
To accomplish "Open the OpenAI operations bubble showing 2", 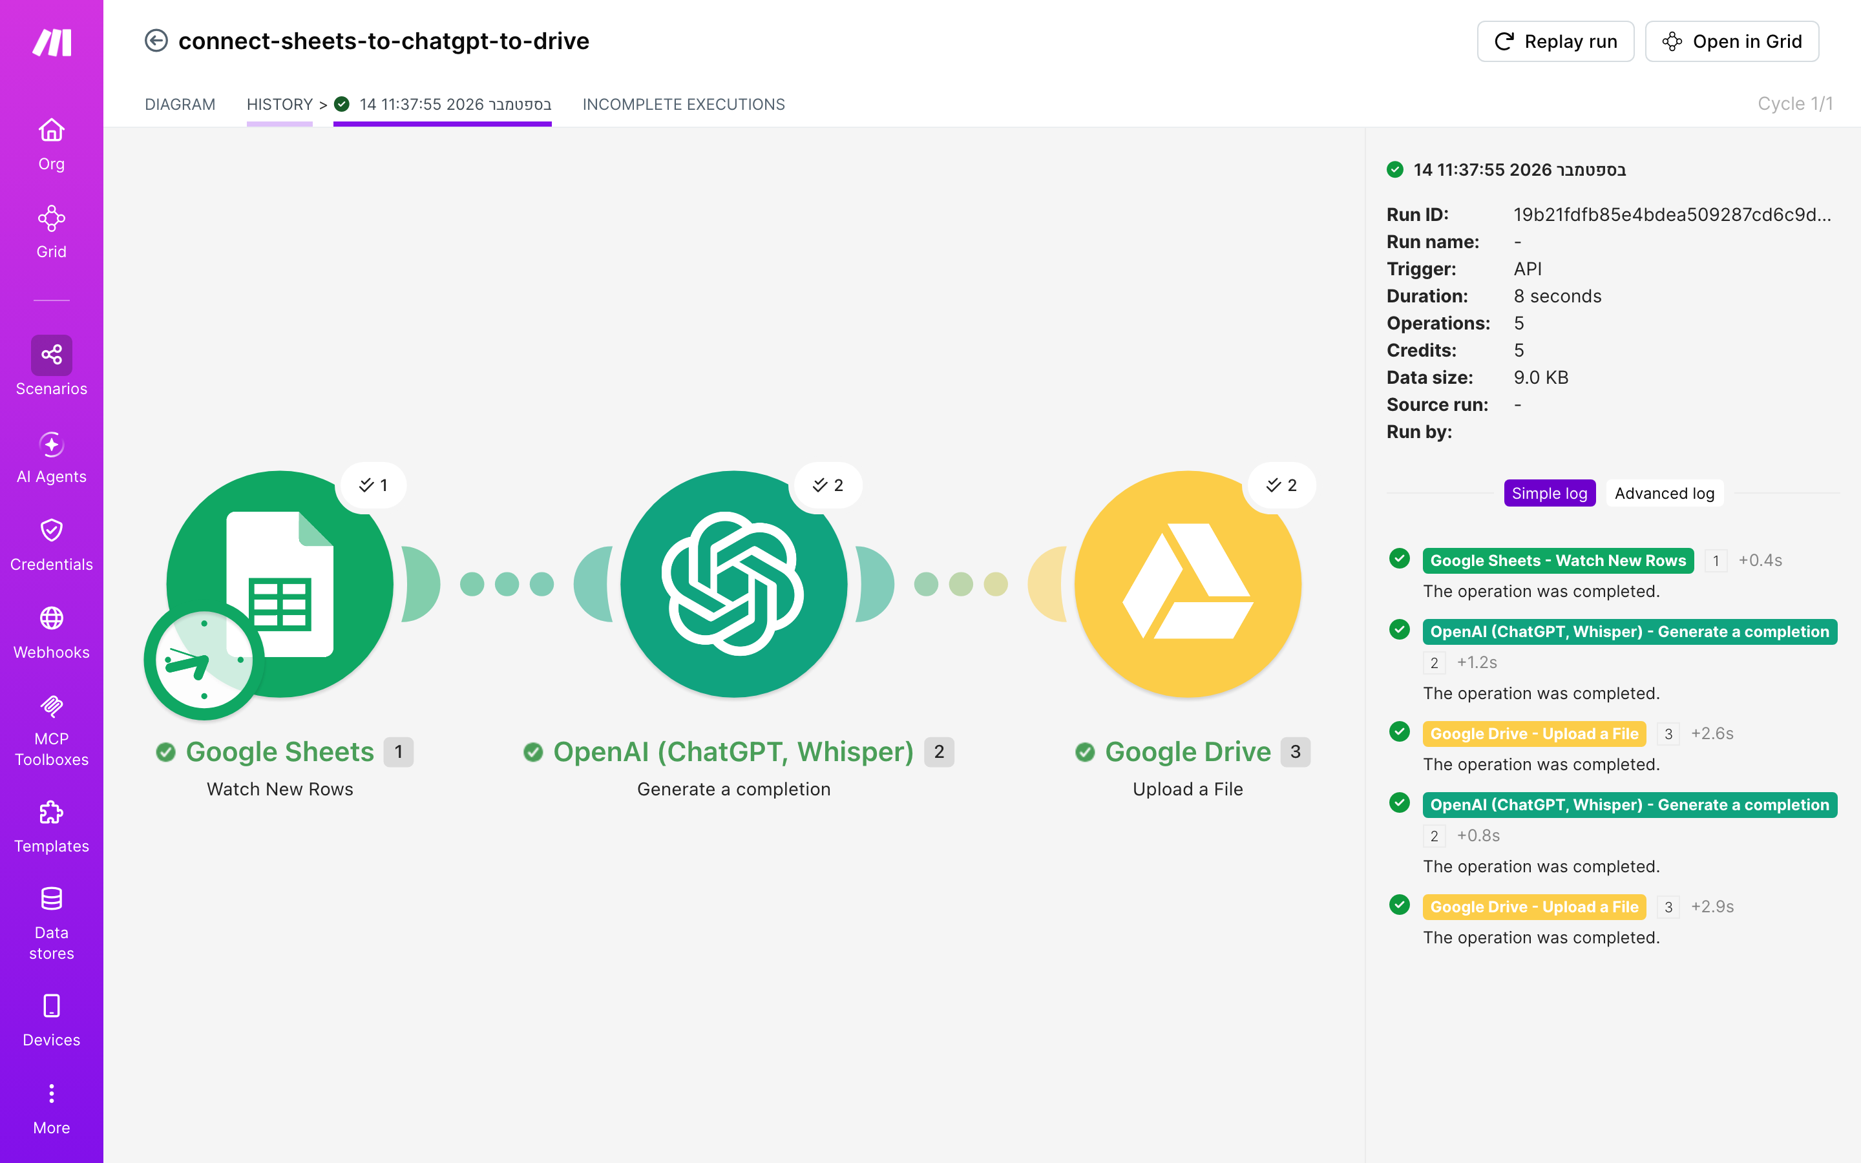I will (x=828, y=485).
